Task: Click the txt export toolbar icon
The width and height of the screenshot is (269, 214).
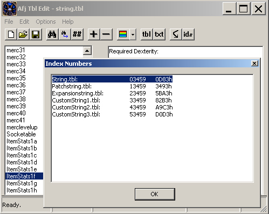Action: click(159, 34)
